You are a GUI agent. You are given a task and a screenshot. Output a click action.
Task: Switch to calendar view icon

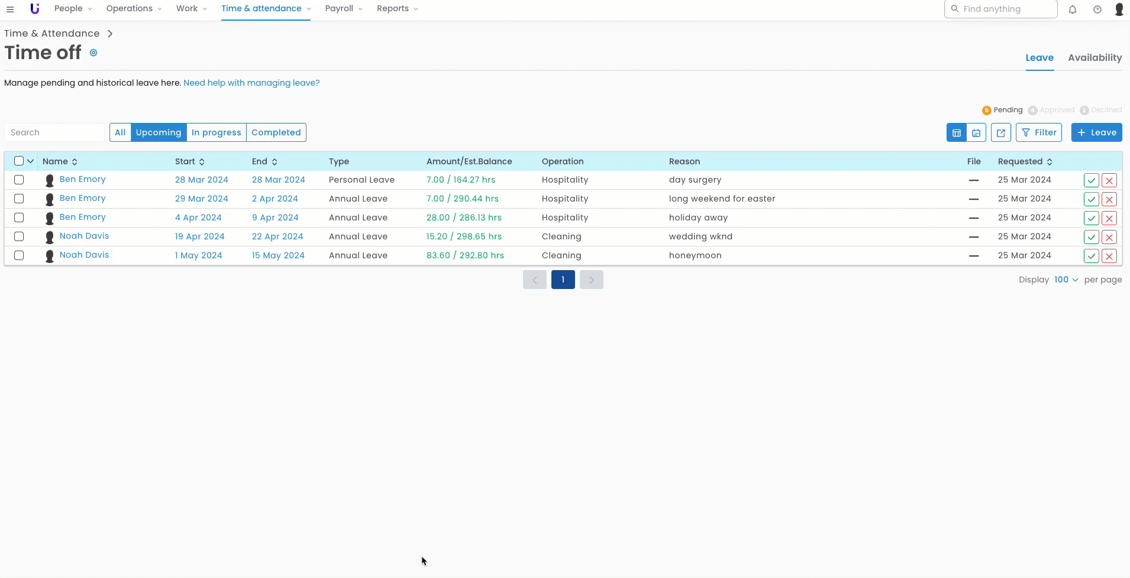pos(976,133)
